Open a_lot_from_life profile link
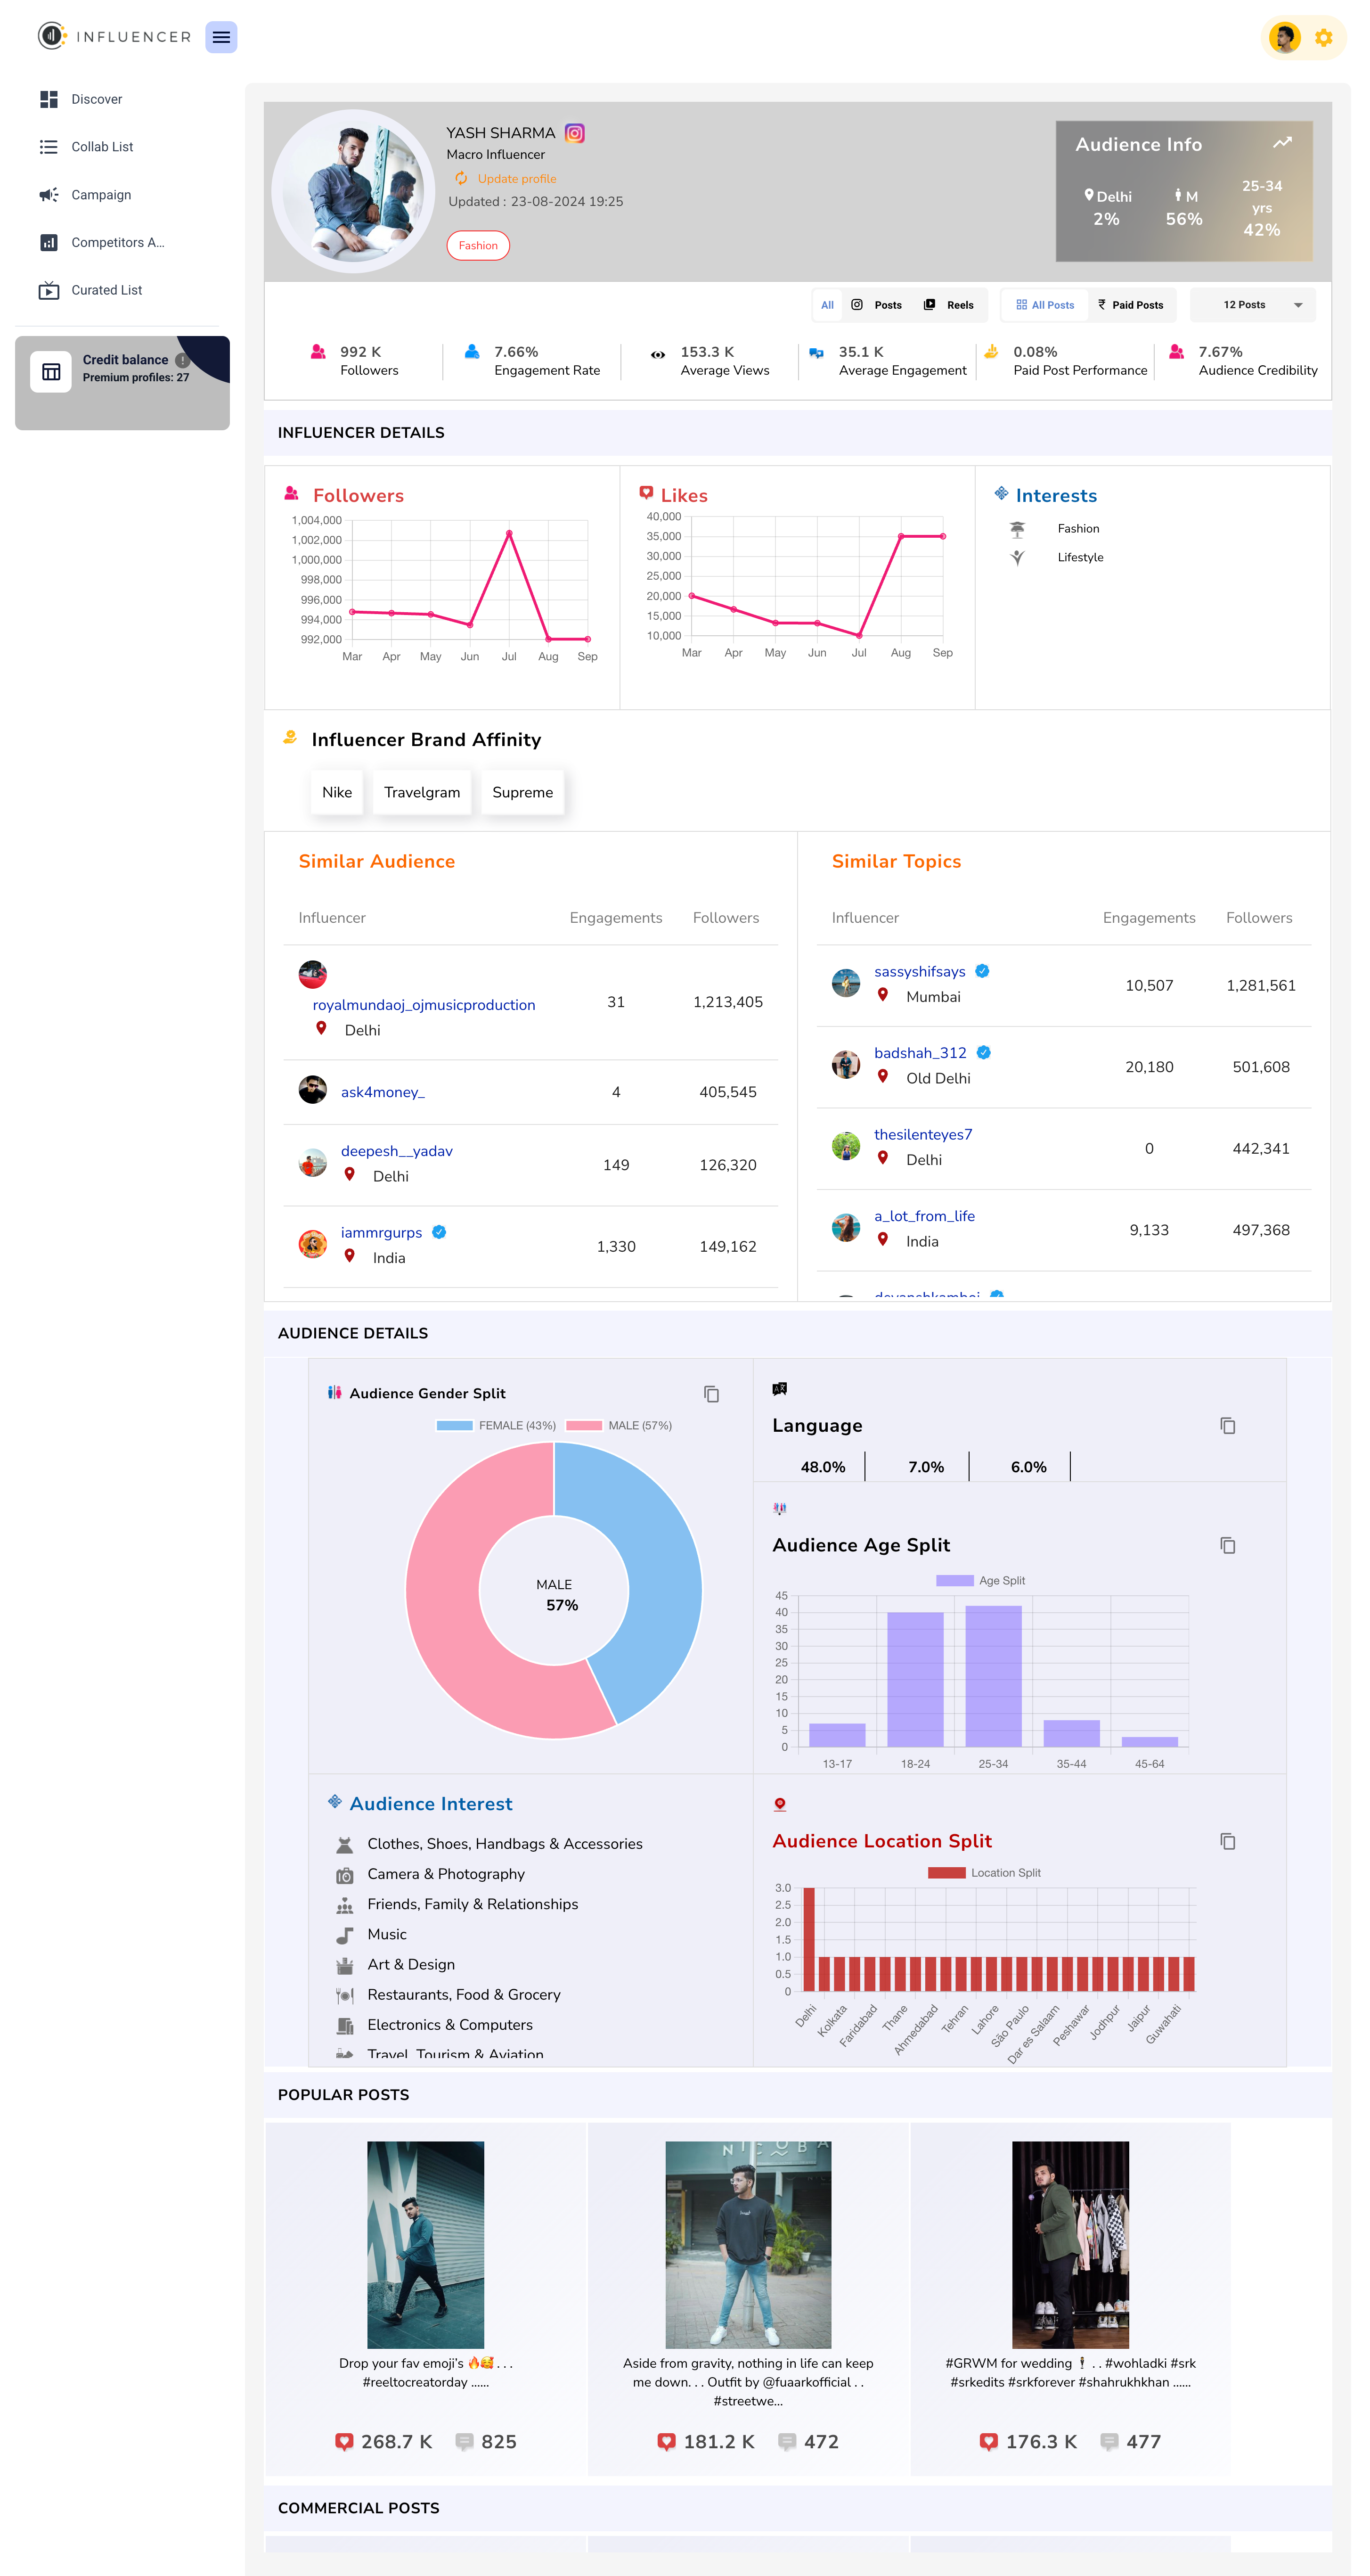The image size is (1370, 2576). (924, 1216)
